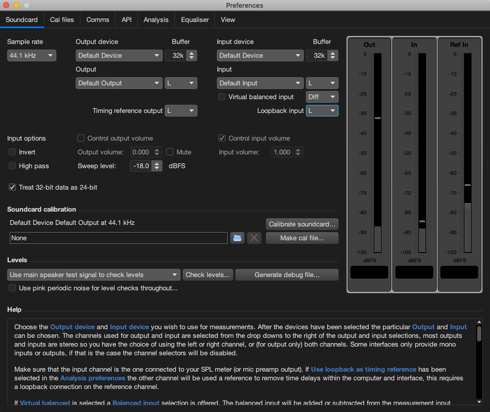Image resolution: width=490 pixels, height=412 pixels.
Task: Click the Ref In level meter bar
Action: coord(467,152)
